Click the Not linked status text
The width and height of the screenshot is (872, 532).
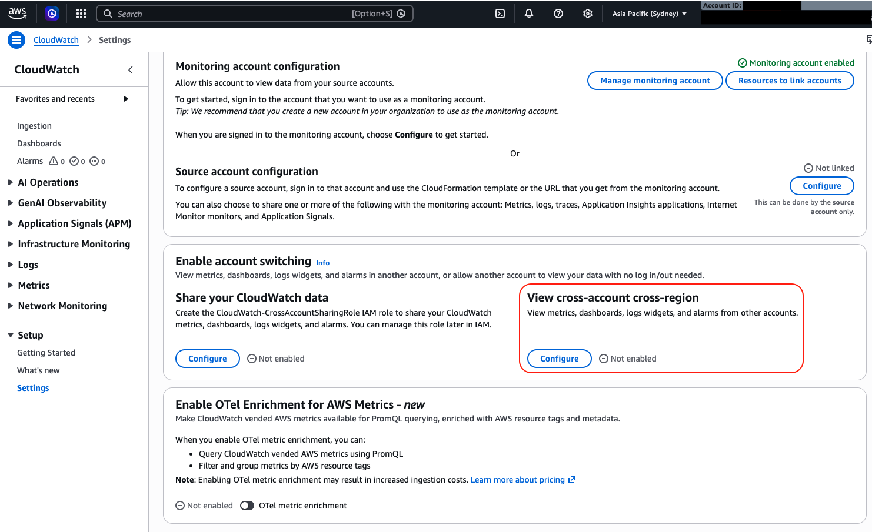pos(829,168)
